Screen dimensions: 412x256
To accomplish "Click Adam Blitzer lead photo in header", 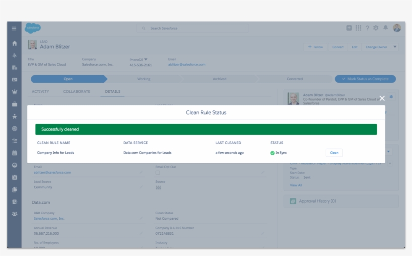I will [x=32, y=45].
